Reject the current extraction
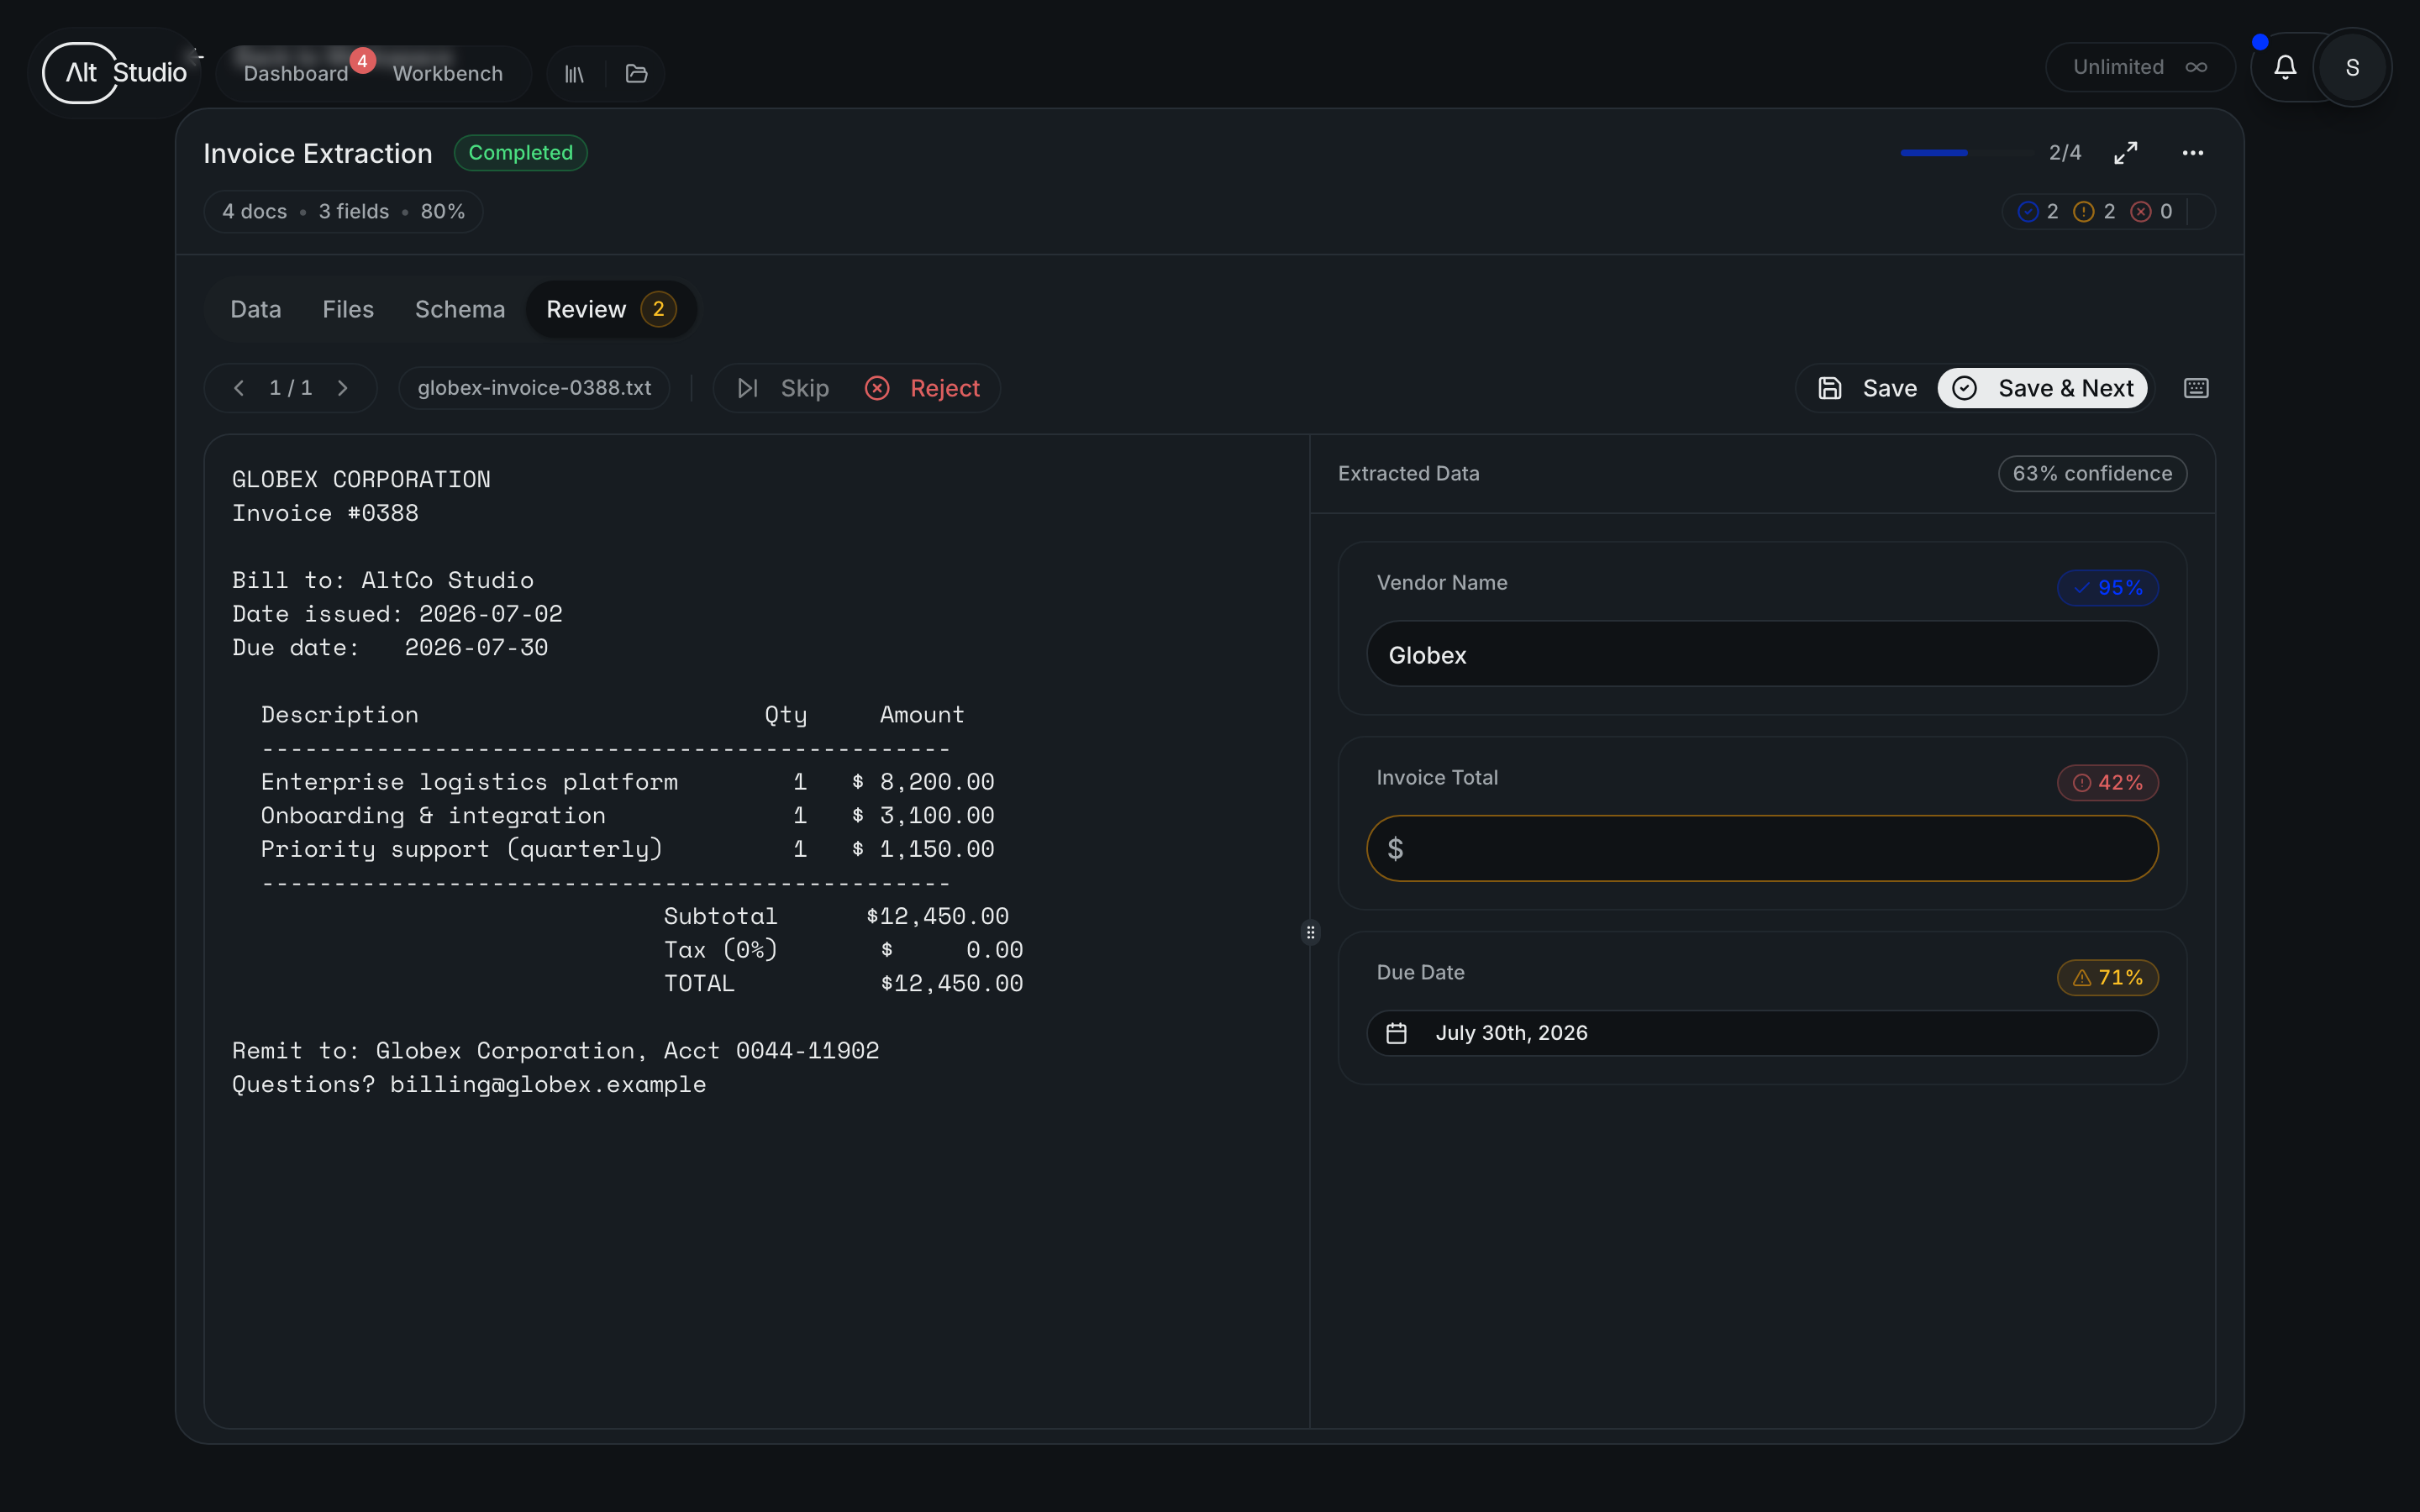This screenshot has height=1512, width=2420. click(x=923, y=388)
